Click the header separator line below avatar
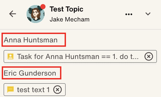Image resolution: width=161 pixels, height=97 pixels. [80, 29]
